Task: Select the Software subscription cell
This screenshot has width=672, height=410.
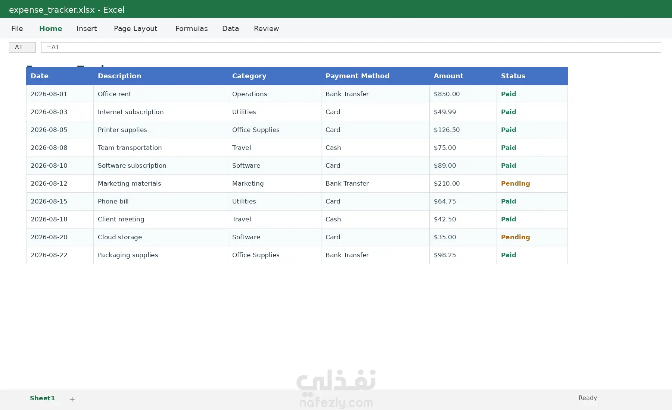Action: click(x=161, y=165)
